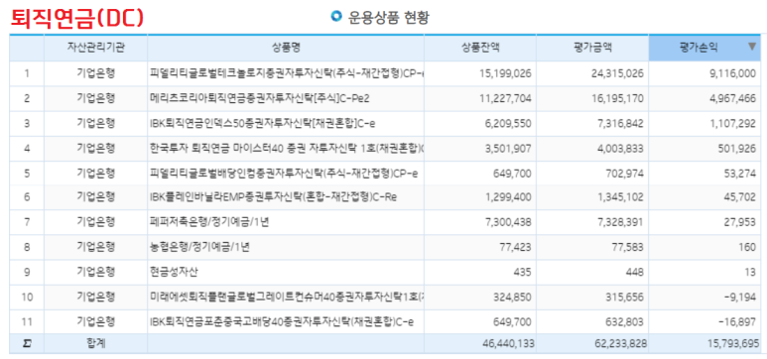The image size is (767, 359).
Task: Click valuation amount 448
Action: click(634, 272)
